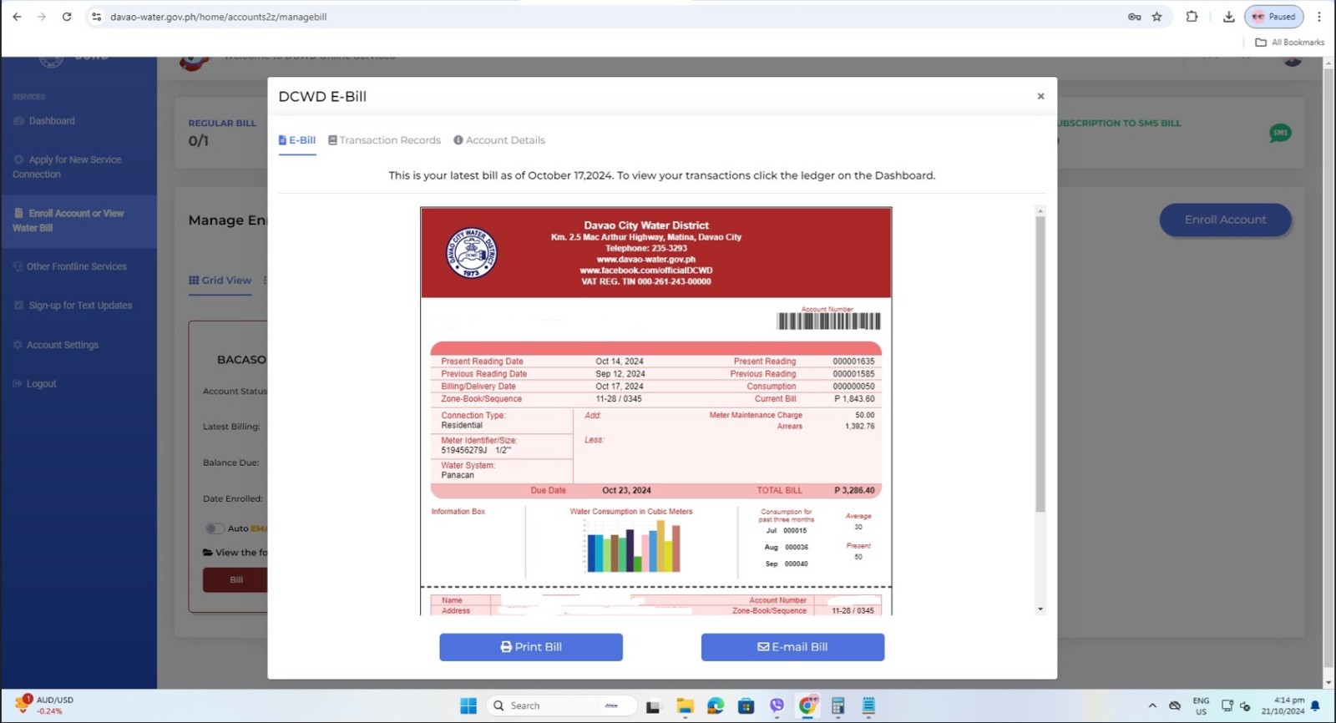Open the Account Details tab
The height and width of the screenshot is (723, 1336).
point(499,140)
